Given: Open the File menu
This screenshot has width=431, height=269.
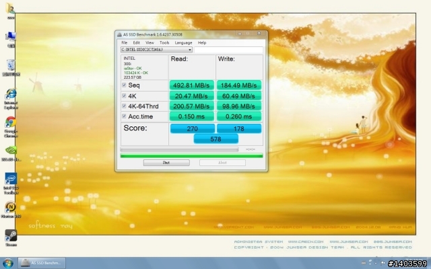Looking at the screenshot, I should [x=124, y=43].
